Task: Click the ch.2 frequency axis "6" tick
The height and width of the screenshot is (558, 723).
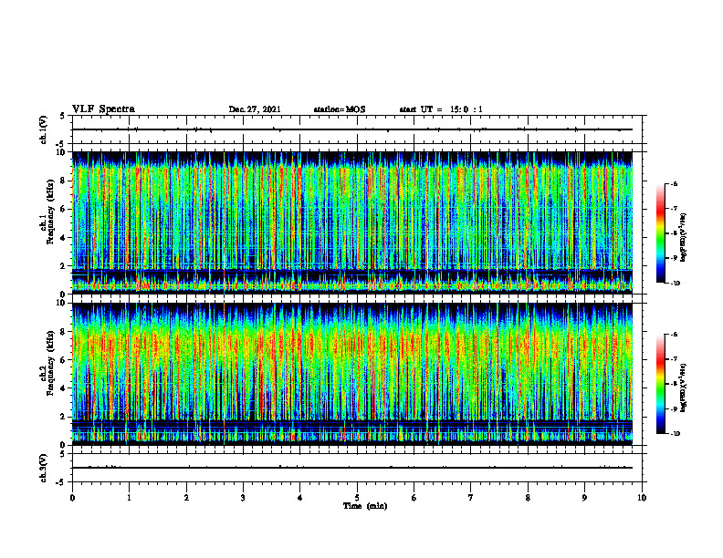Action: (64, 360)
